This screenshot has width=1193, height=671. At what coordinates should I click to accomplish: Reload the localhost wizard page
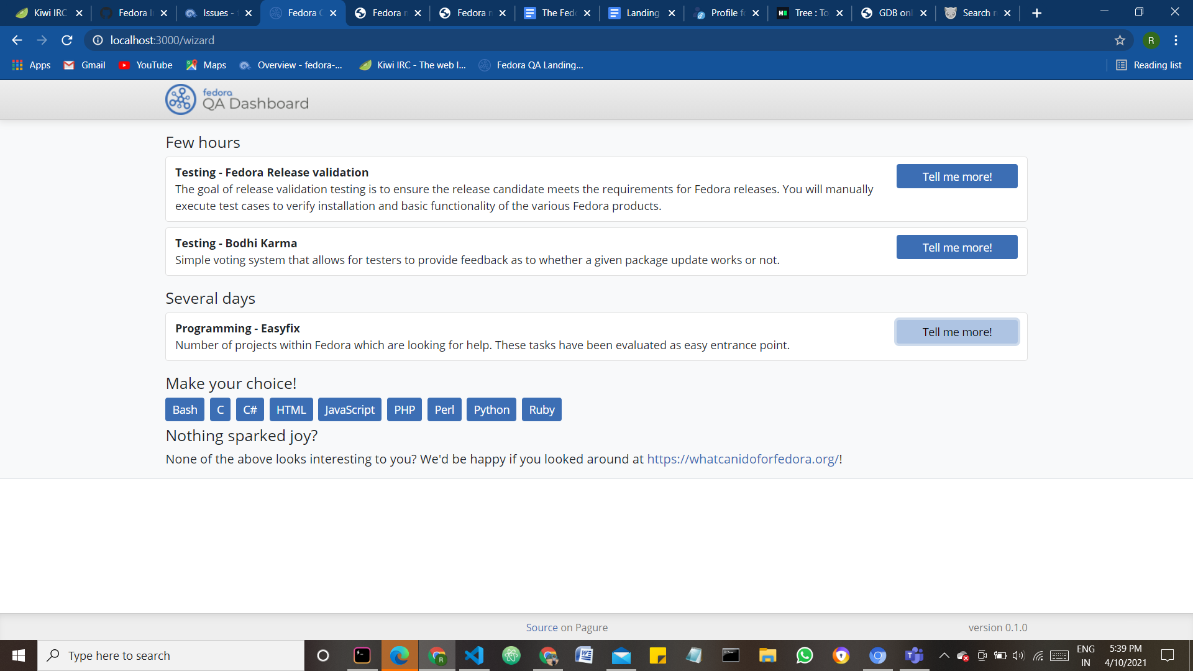[67, 40]
